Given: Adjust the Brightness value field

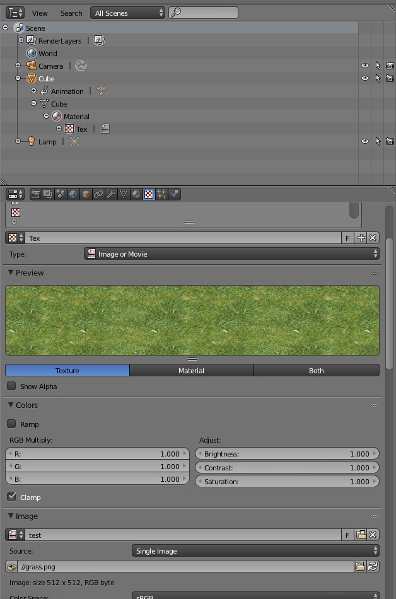Looking at the screenshot, I should [287, 454].
